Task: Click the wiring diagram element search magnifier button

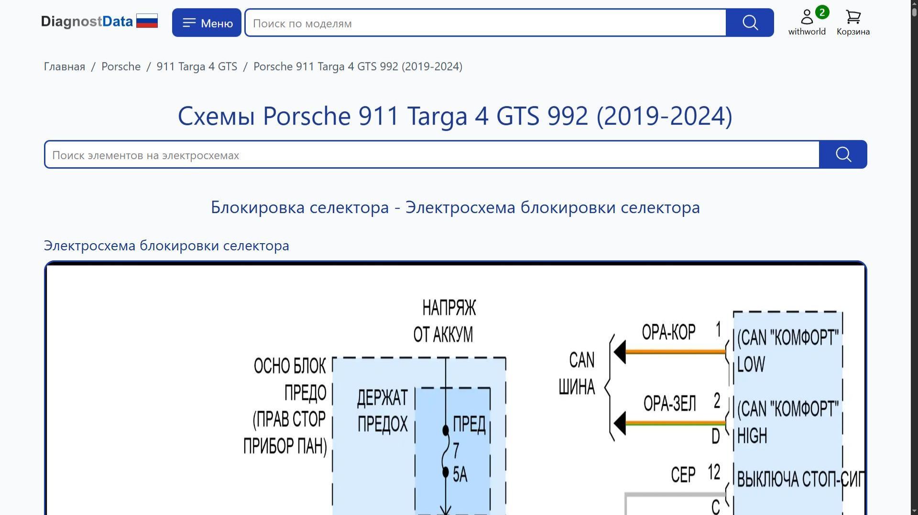Action: 843,154
